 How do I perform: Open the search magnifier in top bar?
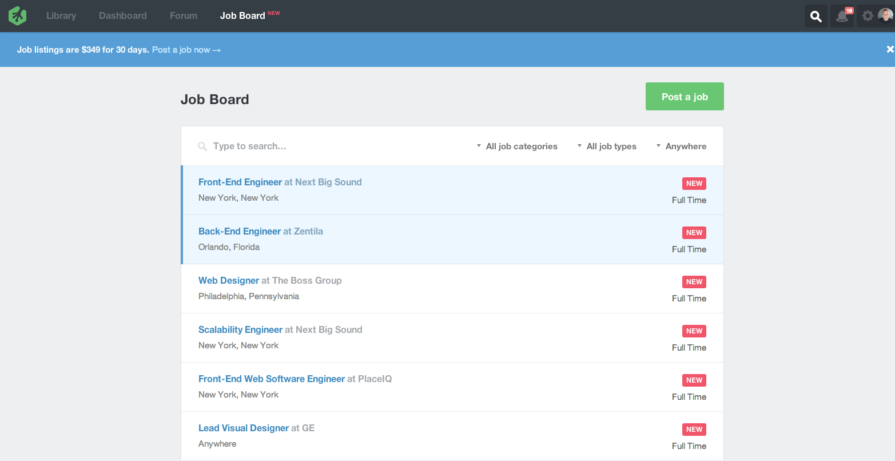[816, 16]
